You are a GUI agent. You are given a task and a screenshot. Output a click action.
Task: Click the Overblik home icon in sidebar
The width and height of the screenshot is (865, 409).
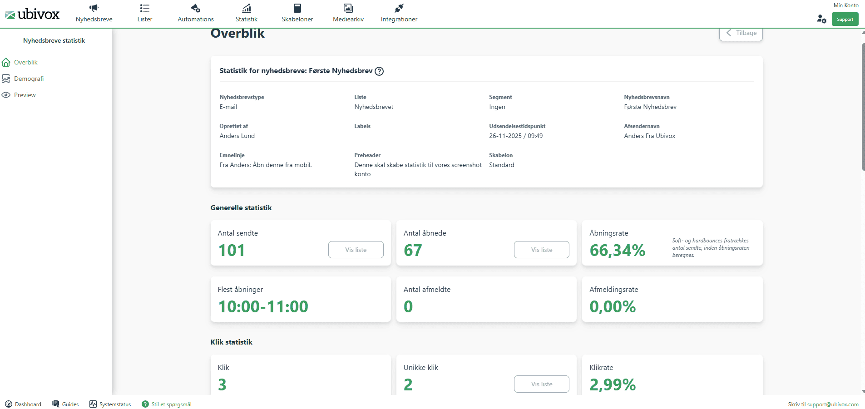pyautogui.click(x=6, y=62)
